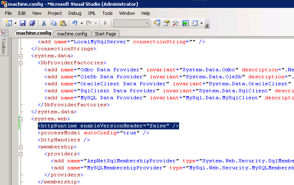Click the </membership> closing tag
Image resolution: width=294 pixels, height=185 pixels.
point(59,182)
